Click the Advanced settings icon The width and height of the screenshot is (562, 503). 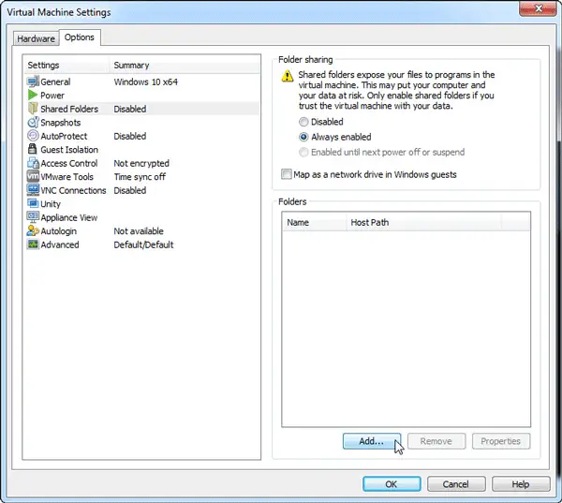[x=33, y=244]
